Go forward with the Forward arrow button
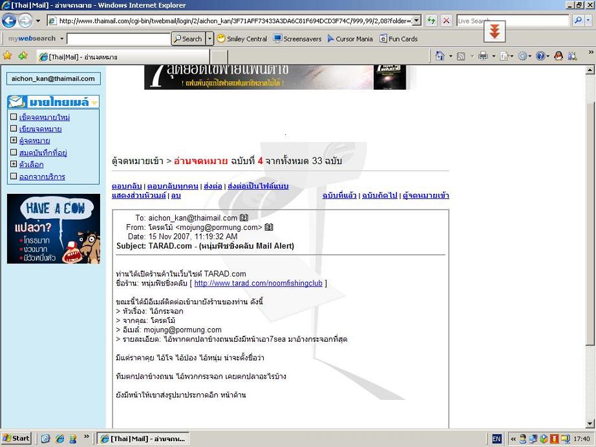 (25, 21)
